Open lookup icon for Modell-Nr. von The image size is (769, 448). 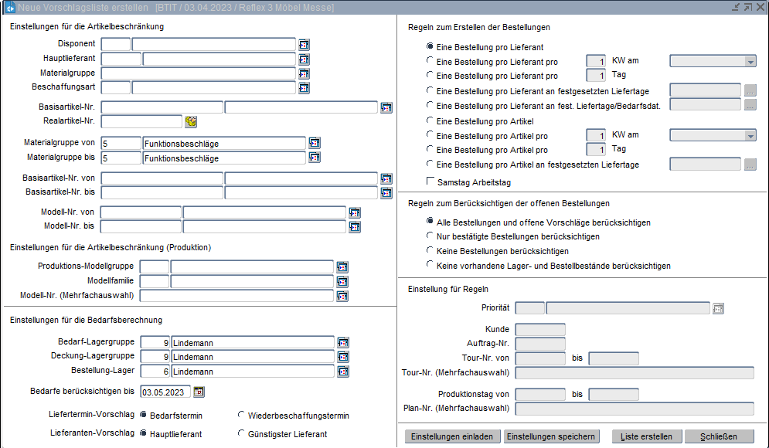pyautogui.click(x=355, y=212)
